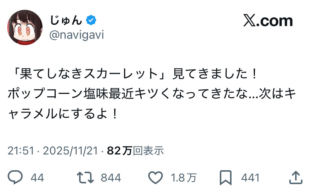Click the blue verified badge
The image size is (311, 190).
pos(91,20)
